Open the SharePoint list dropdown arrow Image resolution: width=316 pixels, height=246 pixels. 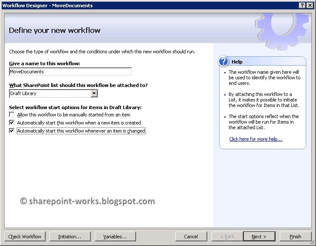(x=94, y=93)
